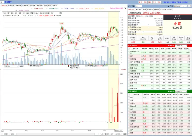
Task: Zoom out the chart with minus magnifier
Action: pos(101,134)
